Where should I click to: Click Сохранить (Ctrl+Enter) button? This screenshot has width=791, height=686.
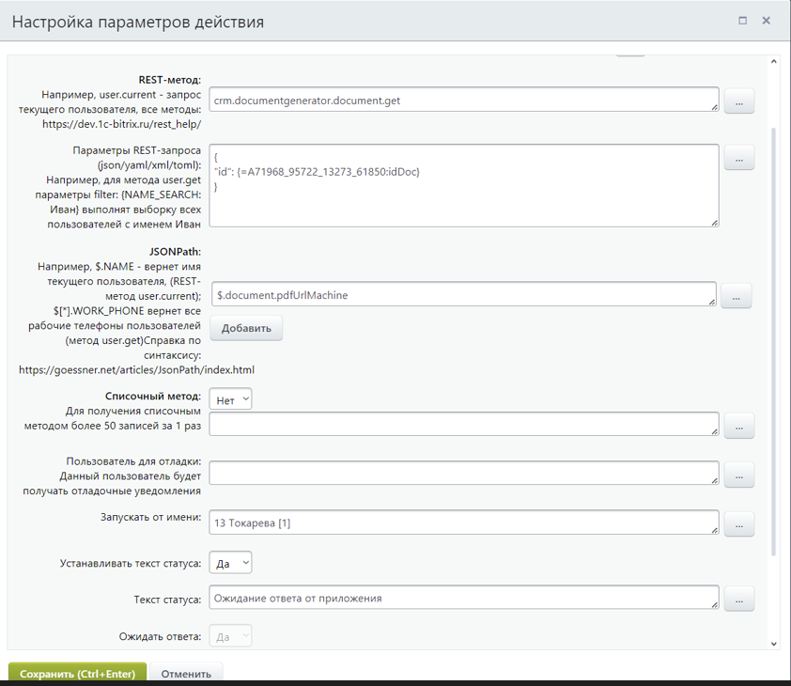pyautogui.click(x=77, y=673)
